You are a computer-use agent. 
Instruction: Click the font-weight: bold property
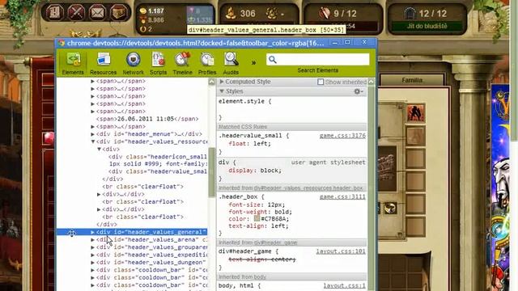(x=260, y=212)
